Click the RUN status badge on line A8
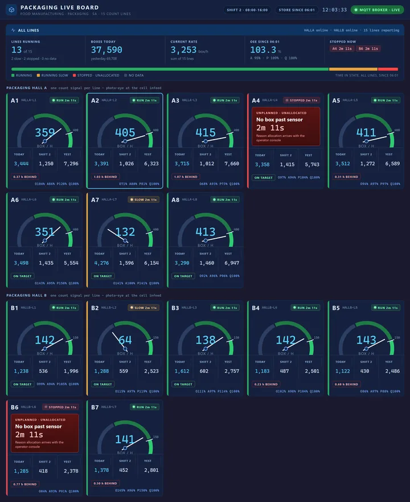Screen dimensions: 410x502 point(225,199)
